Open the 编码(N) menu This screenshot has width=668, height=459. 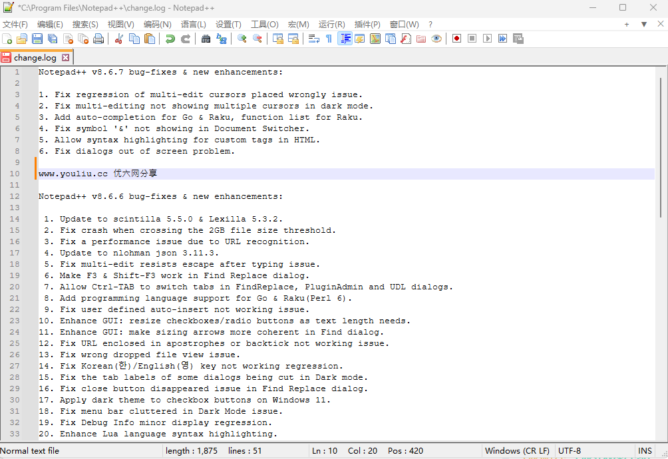tap(157, 24)
